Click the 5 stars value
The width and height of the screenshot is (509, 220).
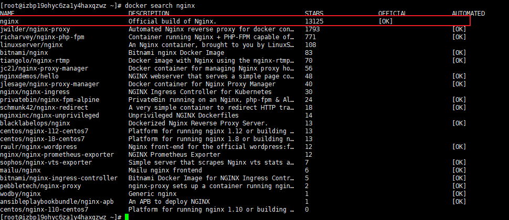pyautogui.click(x=307, y=178)
